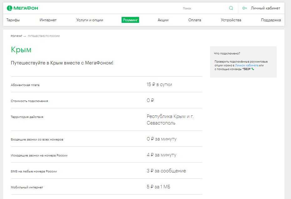Go to the Интернет section
The width and height of the screenshot is (291, 199).
coord(48,20)
